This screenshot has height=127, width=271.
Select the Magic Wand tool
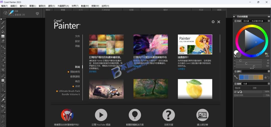coord(3,61)
